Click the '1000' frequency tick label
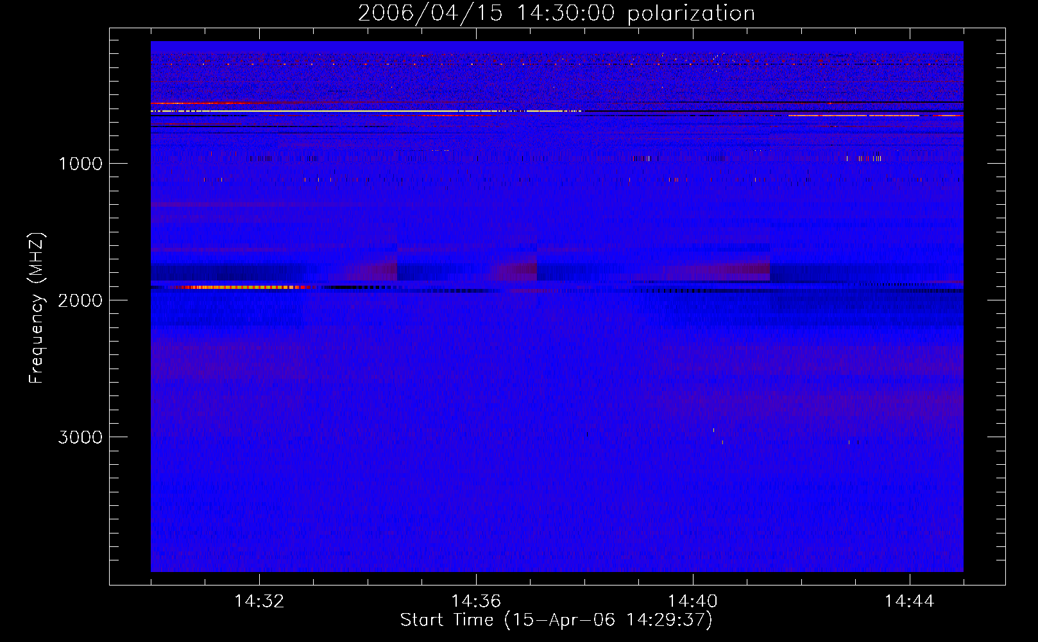This screenshot has height=642, width=1038. [x=80, y=164]
